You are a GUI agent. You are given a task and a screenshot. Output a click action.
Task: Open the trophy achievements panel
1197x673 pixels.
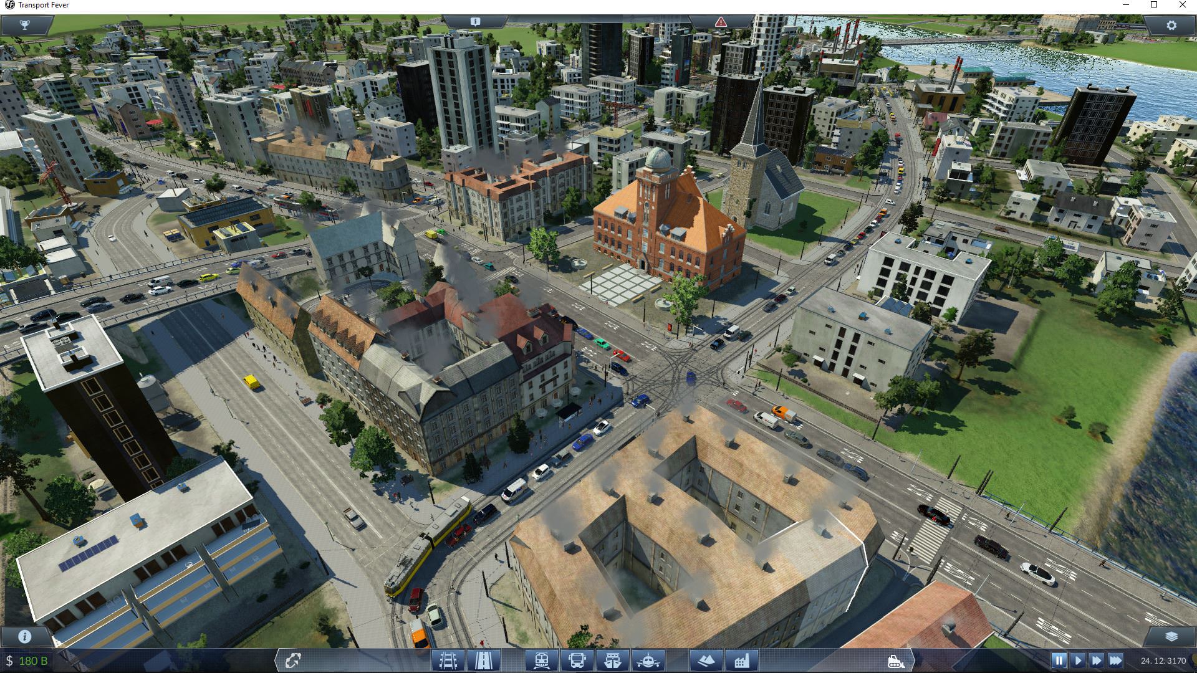click(25, 26)
